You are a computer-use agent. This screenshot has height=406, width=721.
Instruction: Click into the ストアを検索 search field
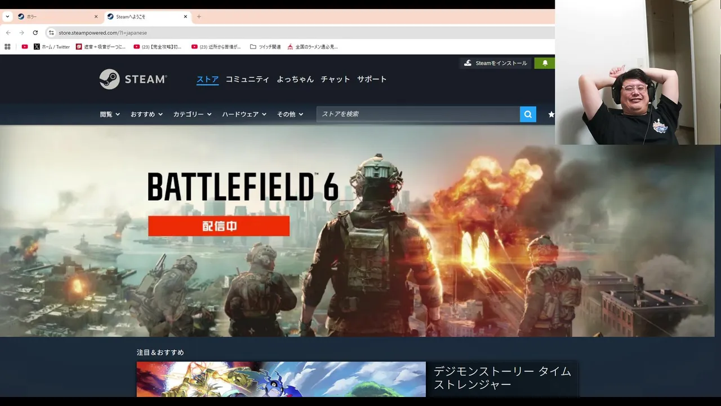coord(418,114)
